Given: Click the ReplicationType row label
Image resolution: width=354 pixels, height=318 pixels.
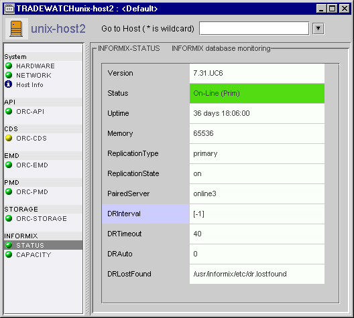Looking at the screenshot, I should point(133,153).
